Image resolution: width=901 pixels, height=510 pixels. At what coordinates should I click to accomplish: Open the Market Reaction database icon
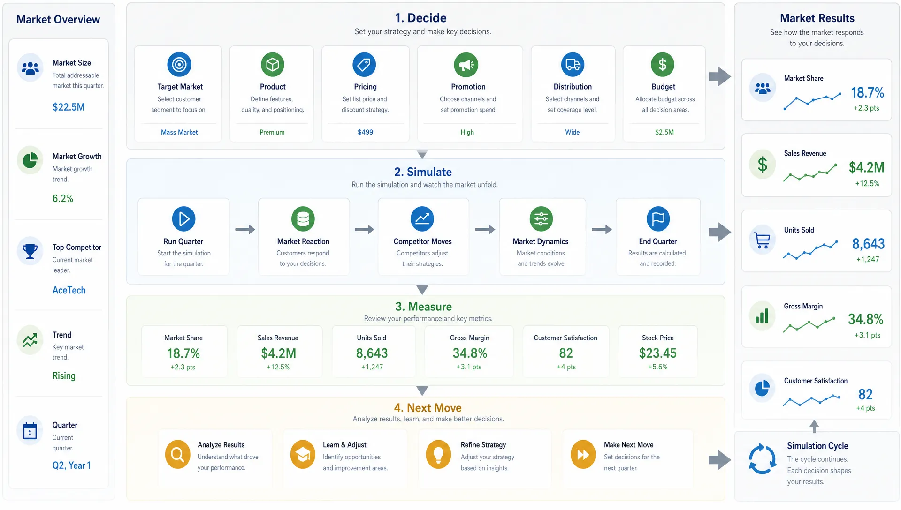[x=303, y=219]
